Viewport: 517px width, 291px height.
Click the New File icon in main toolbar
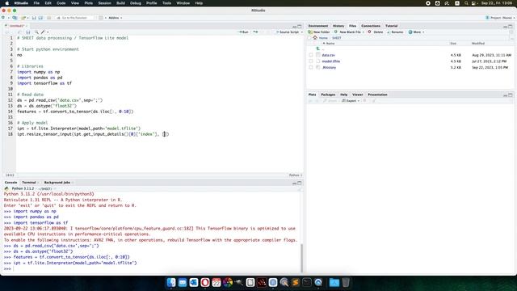3,18
